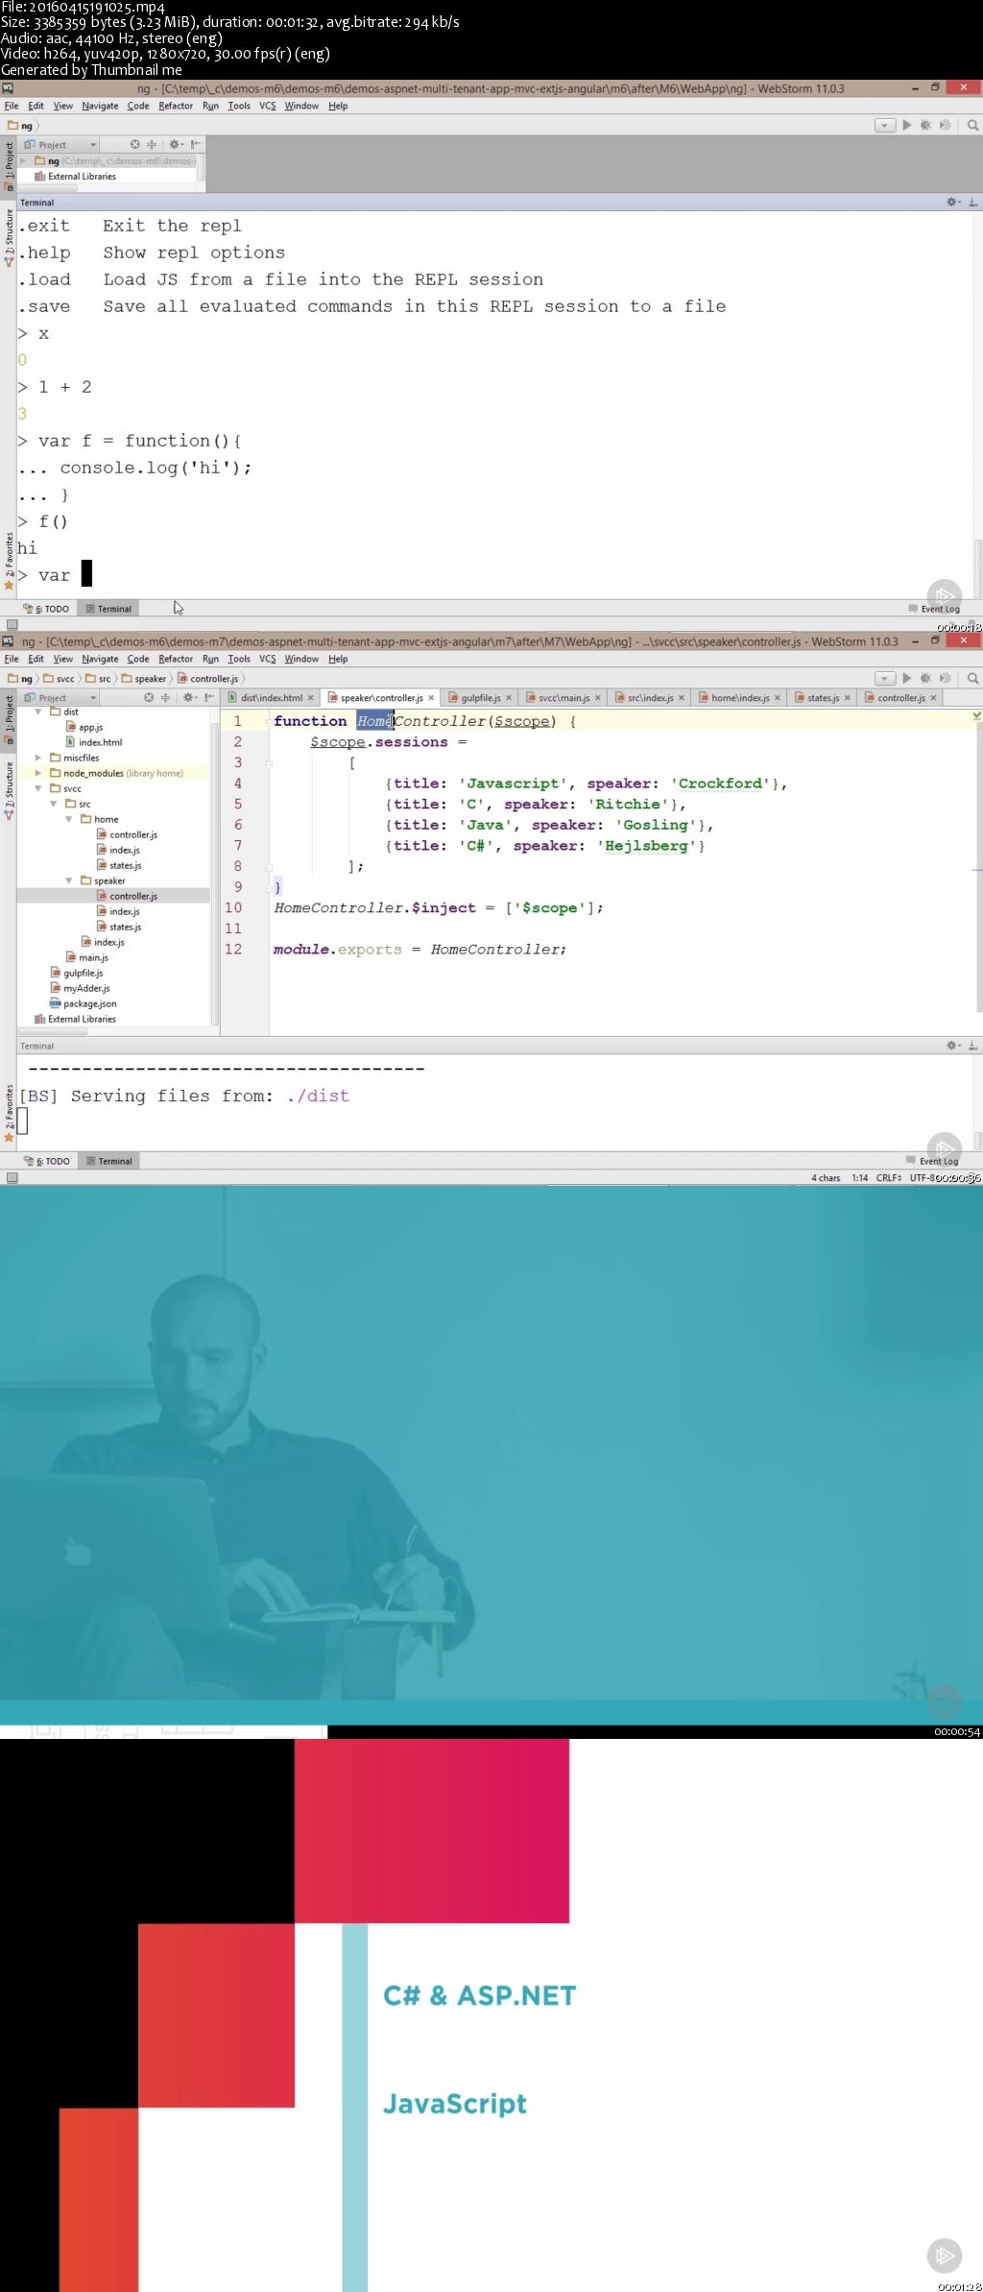Open the gear settings in M7 Project panel
This screenshot has height=2292, width=983.
click(x=189, y=698)
